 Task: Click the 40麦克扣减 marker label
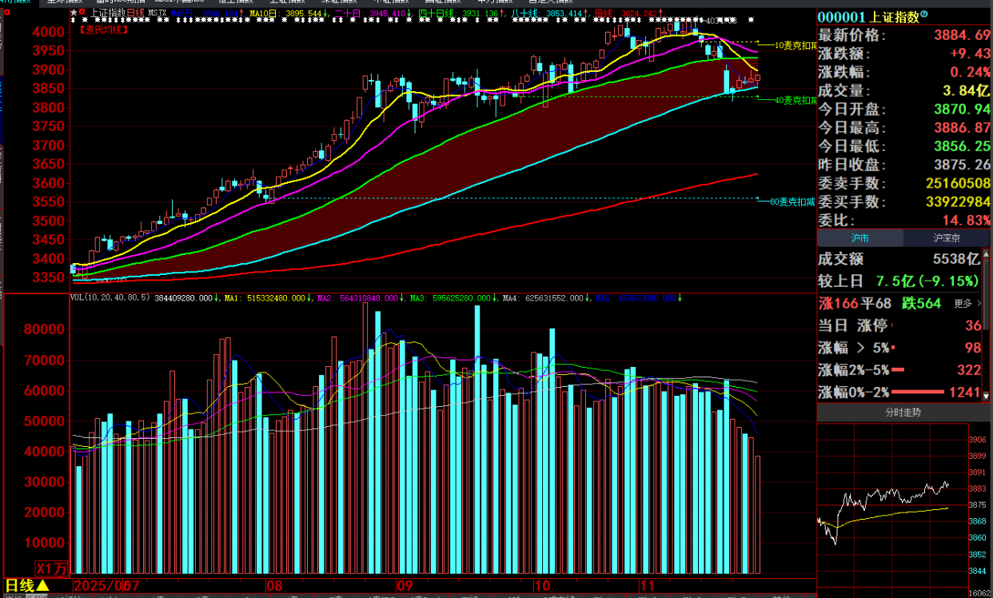coord(796,100)
